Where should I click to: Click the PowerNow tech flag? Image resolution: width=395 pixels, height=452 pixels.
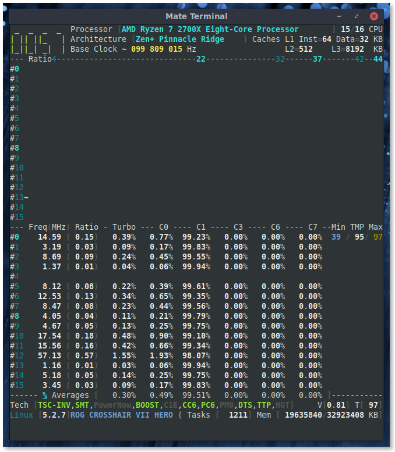tap(112, 405)
